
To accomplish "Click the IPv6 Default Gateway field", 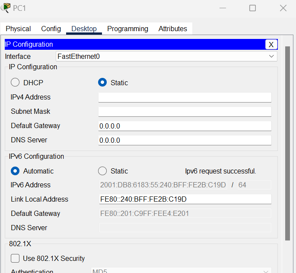I will coord(185,213).
